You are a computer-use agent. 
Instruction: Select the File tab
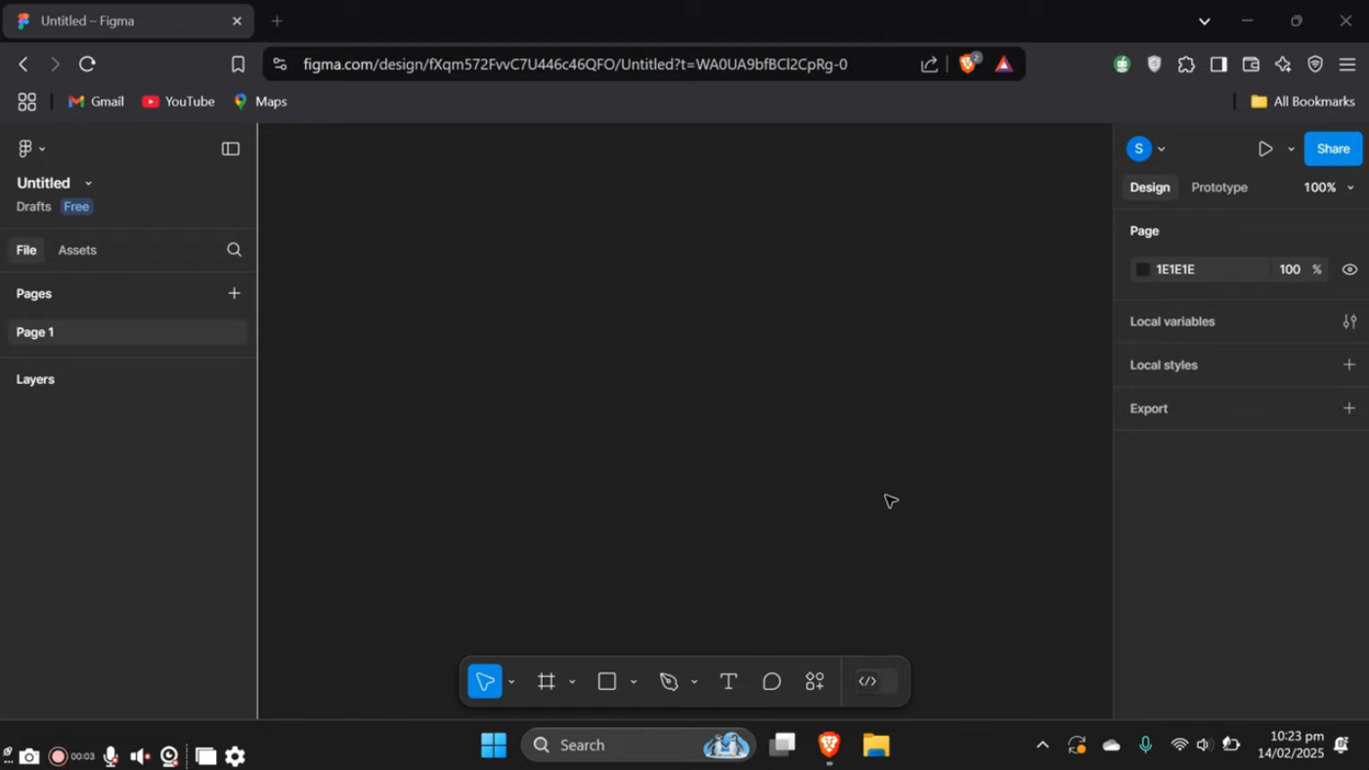tap(26, 250)
